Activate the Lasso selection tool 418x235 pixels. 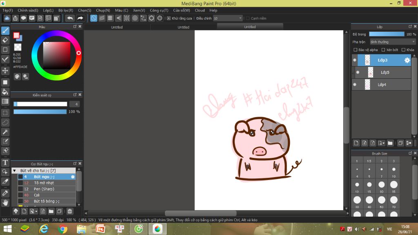(5, 122)
